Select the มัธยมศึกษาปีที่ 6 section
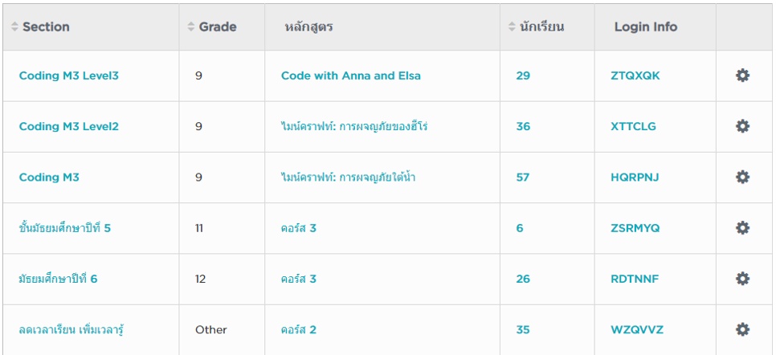Viewport: 776px width, 355px height. click(58, 279)
